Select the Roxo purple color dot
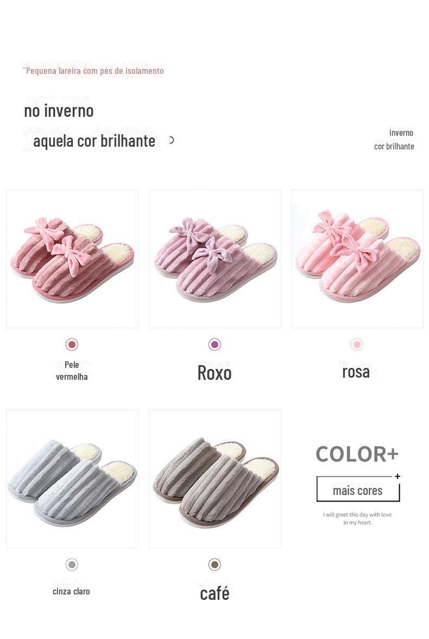This screenshot has width=429, height=639. [214, 344]
